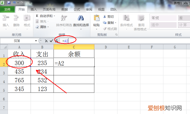
Task: Select row 2 header
Action: coord(4,62)
